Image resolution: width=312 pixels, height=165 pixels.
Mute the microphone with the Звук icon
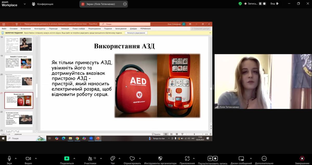[9, 159]
